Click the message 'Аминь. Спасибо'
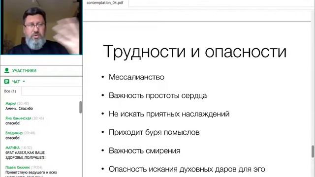The image size is (315, 177). [x=19, y=108]
